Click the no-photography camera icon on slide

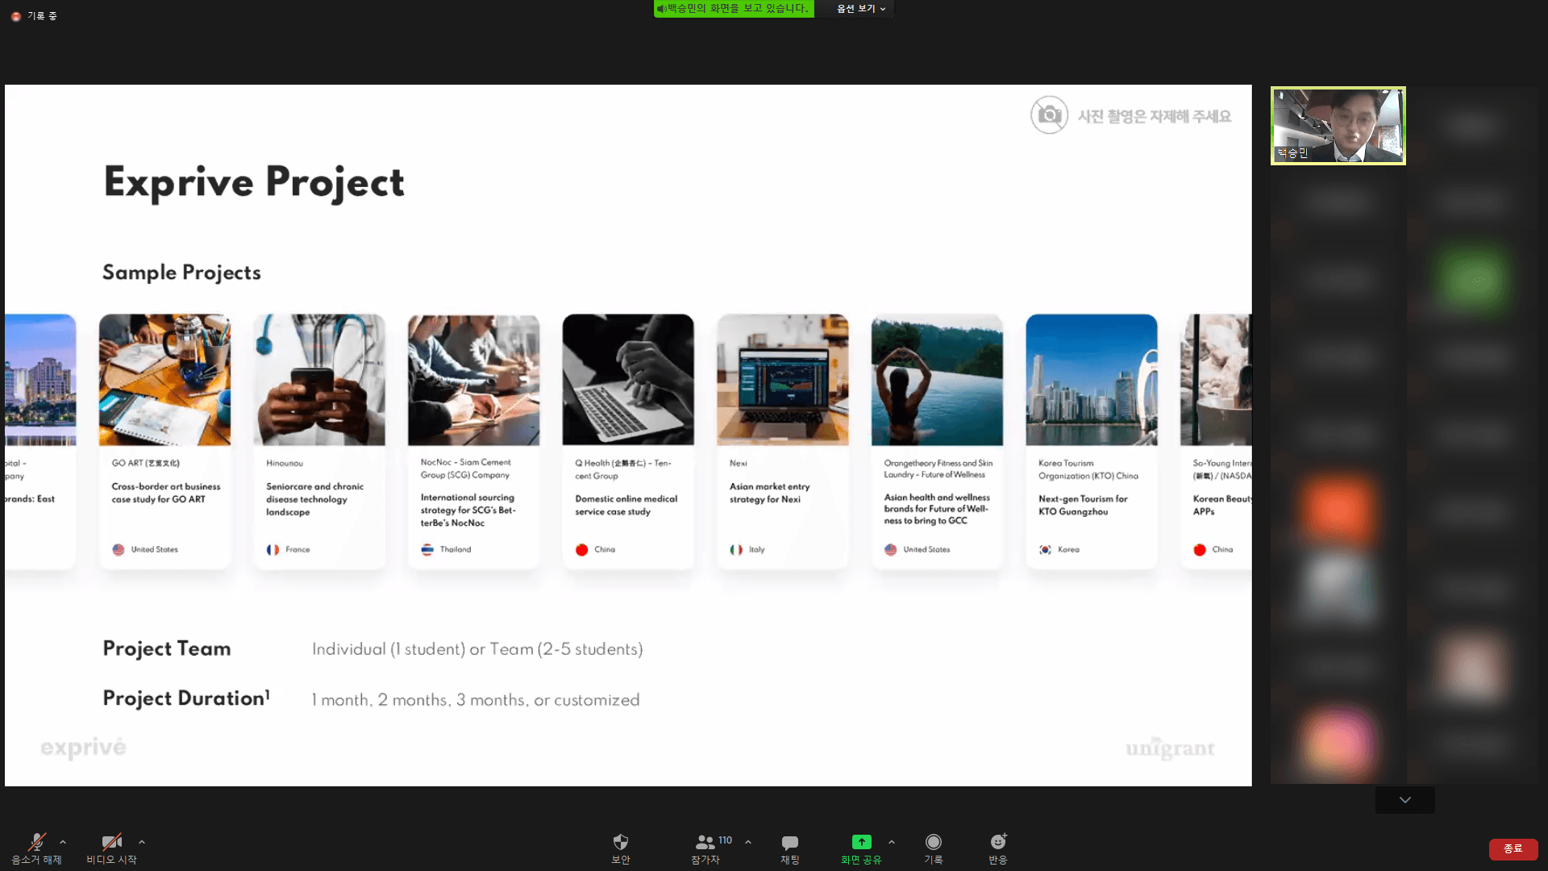(1049, 115)
